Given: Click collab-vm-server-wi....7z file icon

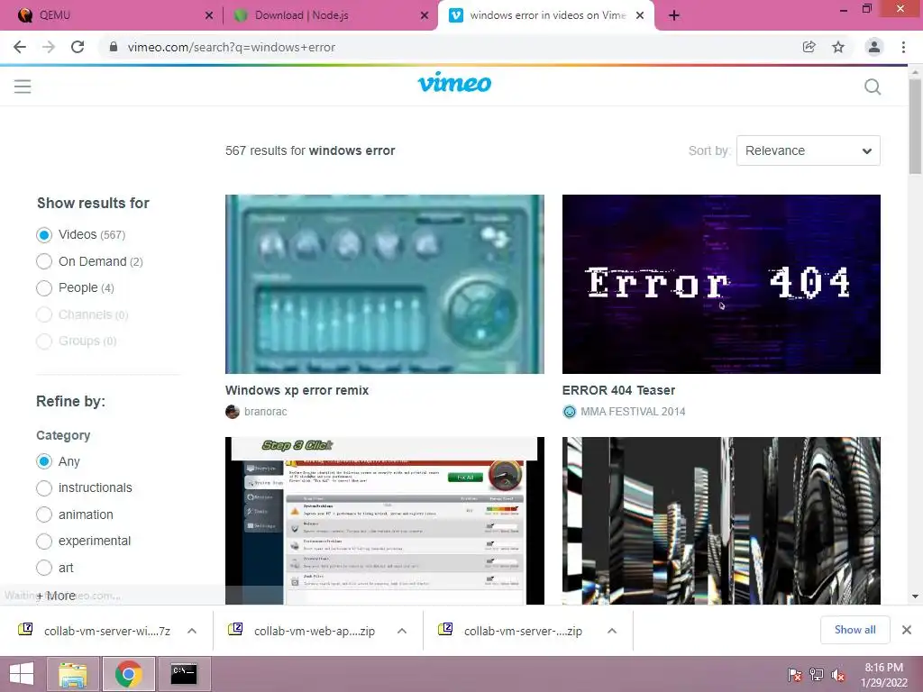Looking at the screenshot, I should click(25, 629).
